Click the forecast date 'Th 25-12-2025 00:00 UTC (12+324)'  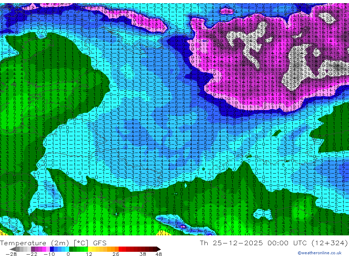tap(274, 243)
